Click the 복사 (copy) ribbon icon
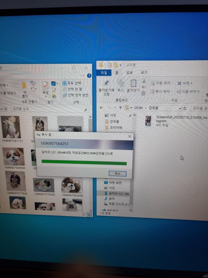Image resolution: width=208 pixels, height=278 pixels. (x=121, y=84)
